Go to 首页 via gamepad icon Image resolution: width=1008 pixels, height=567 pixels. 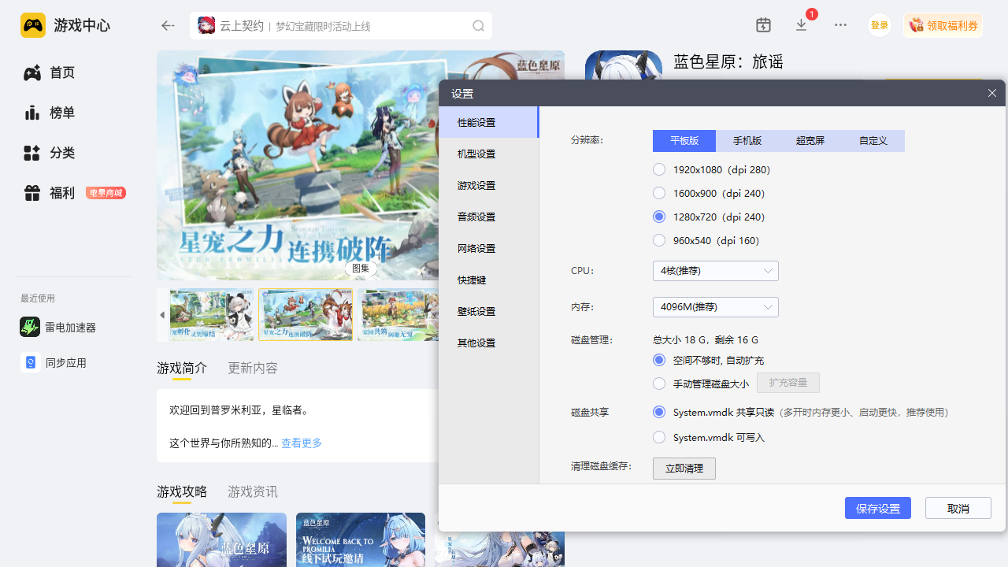coord(31,72)
